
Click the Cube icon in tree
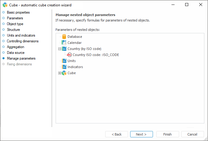64,73
